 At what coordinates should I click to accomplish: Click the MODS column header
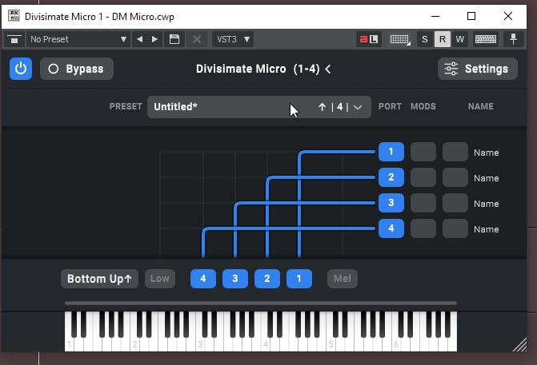(423, 107)
